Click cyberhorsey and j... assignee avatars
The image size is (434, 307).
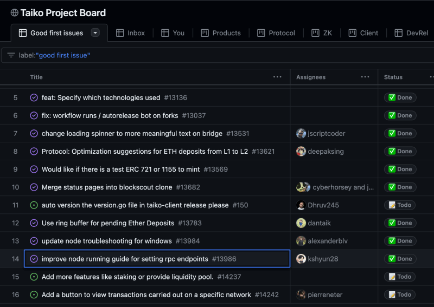point(303,187)
